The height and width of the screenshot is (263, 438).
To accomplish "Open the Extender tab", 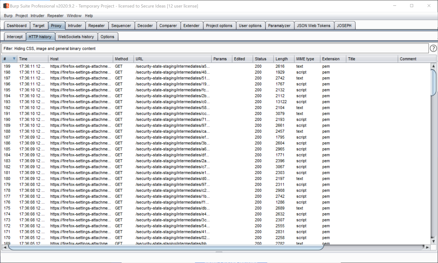I will pos(191,25).
